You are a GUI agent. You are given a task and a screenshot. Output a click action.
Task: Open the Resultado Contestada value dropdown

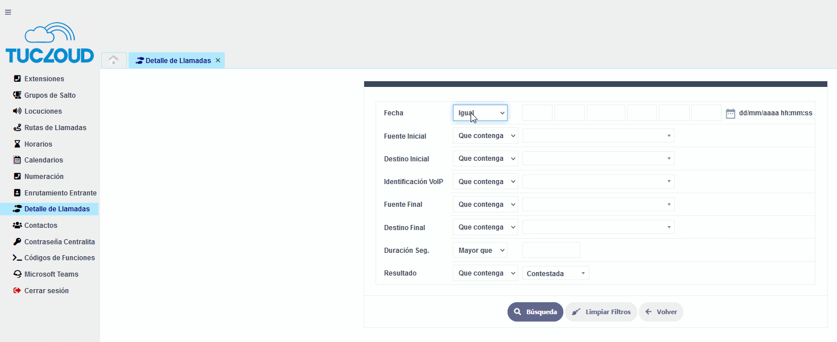[555, 273]
